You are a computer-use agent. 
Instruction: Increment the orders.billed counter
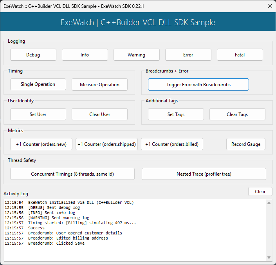172,144
